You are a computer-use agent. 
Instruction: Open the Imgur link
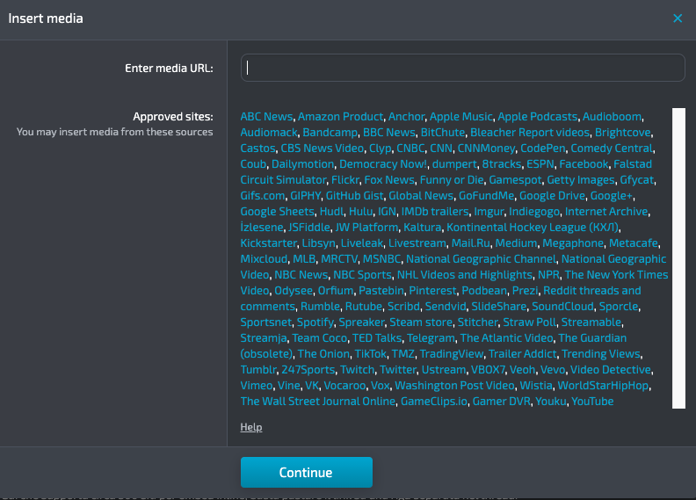click(x=489, y=212)
